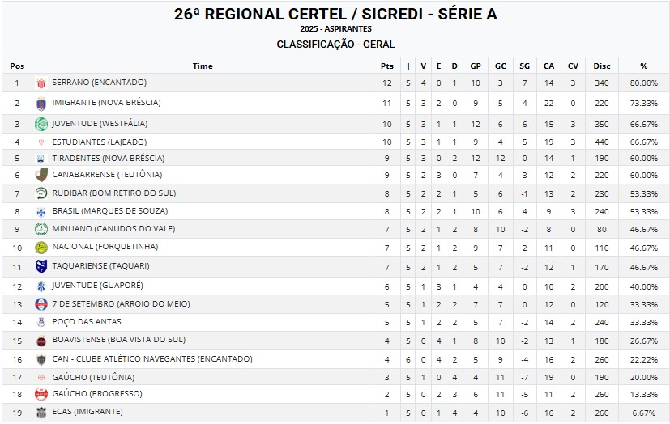The image size is (670, 424).
Task: Click the Nacional (Forquetinha) yellow crest
Action: click(41, 247)
